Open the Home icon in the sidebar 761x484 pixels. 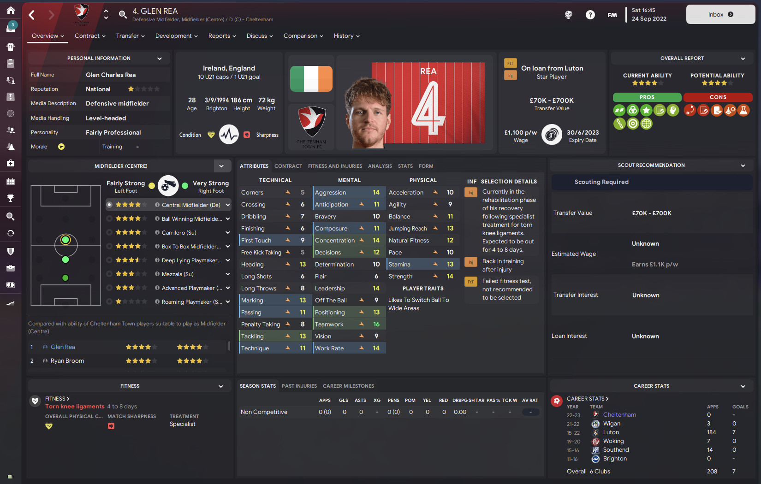pos(11,10)
